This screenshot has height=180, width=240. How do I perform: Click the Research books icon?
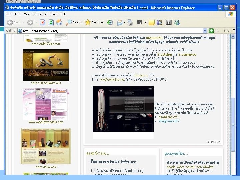pos(159,23)
